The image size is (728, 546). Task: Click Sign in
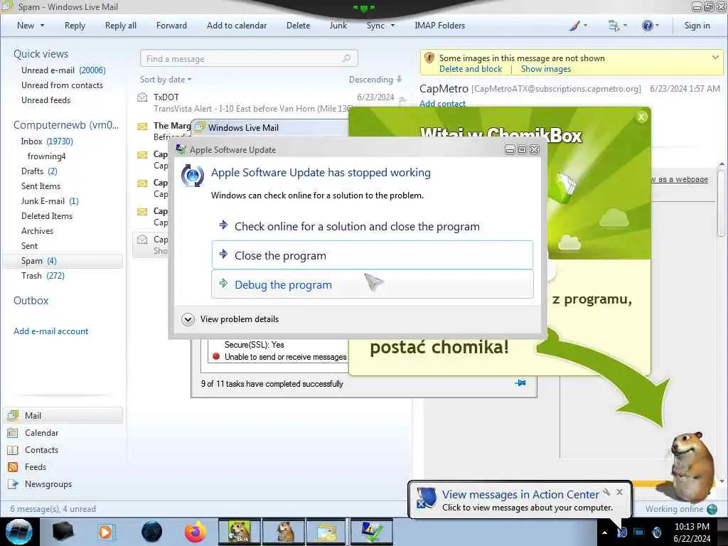[697, 26]
